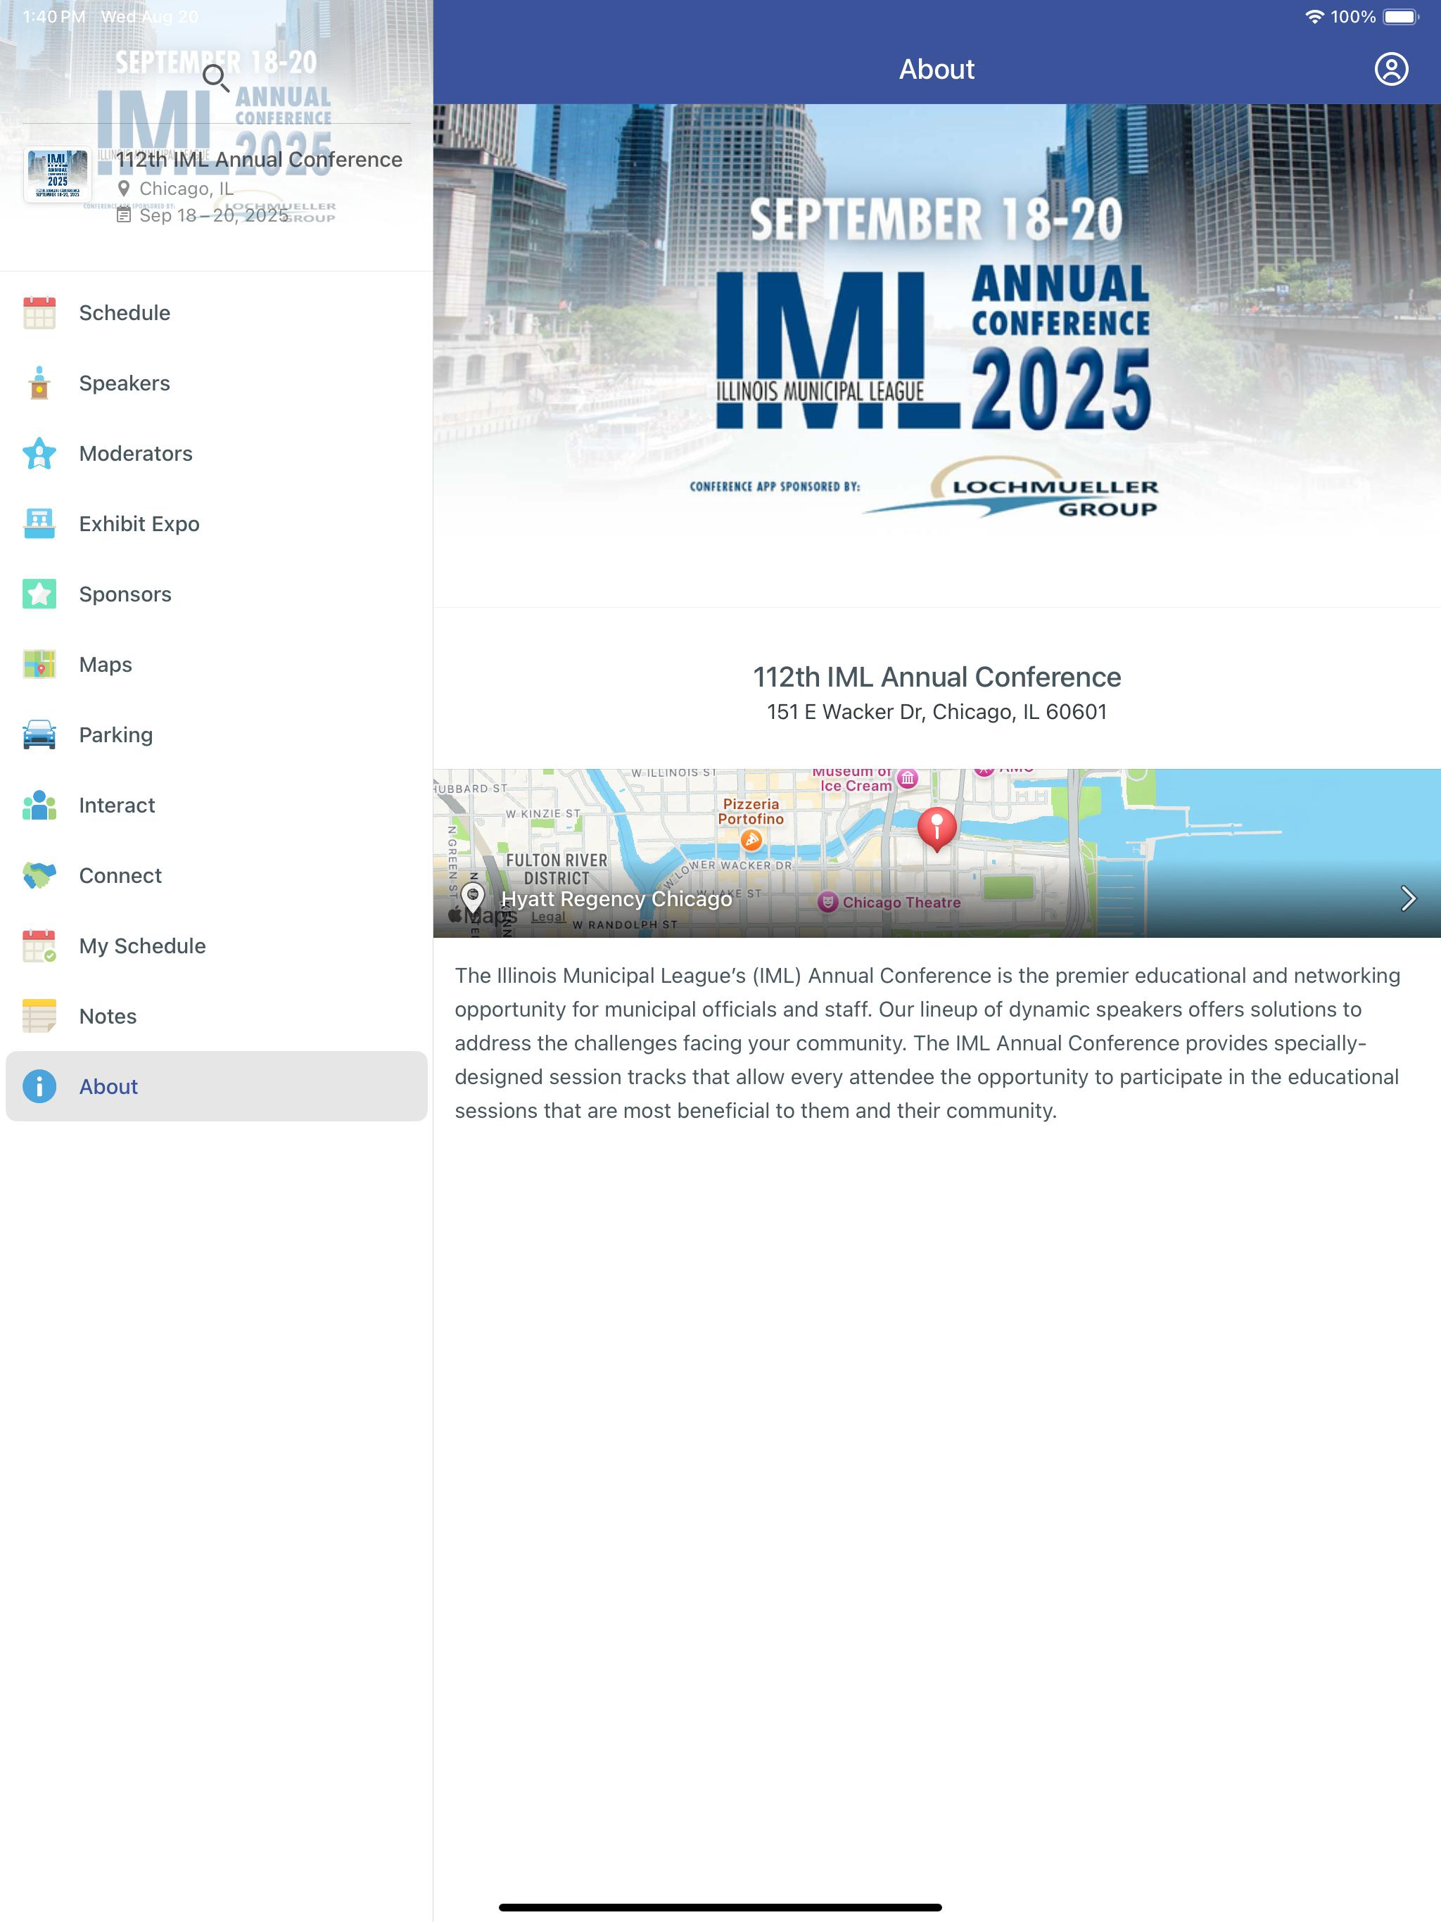
Task: Tap Chicago, IL location text
Action: (186, 189)
